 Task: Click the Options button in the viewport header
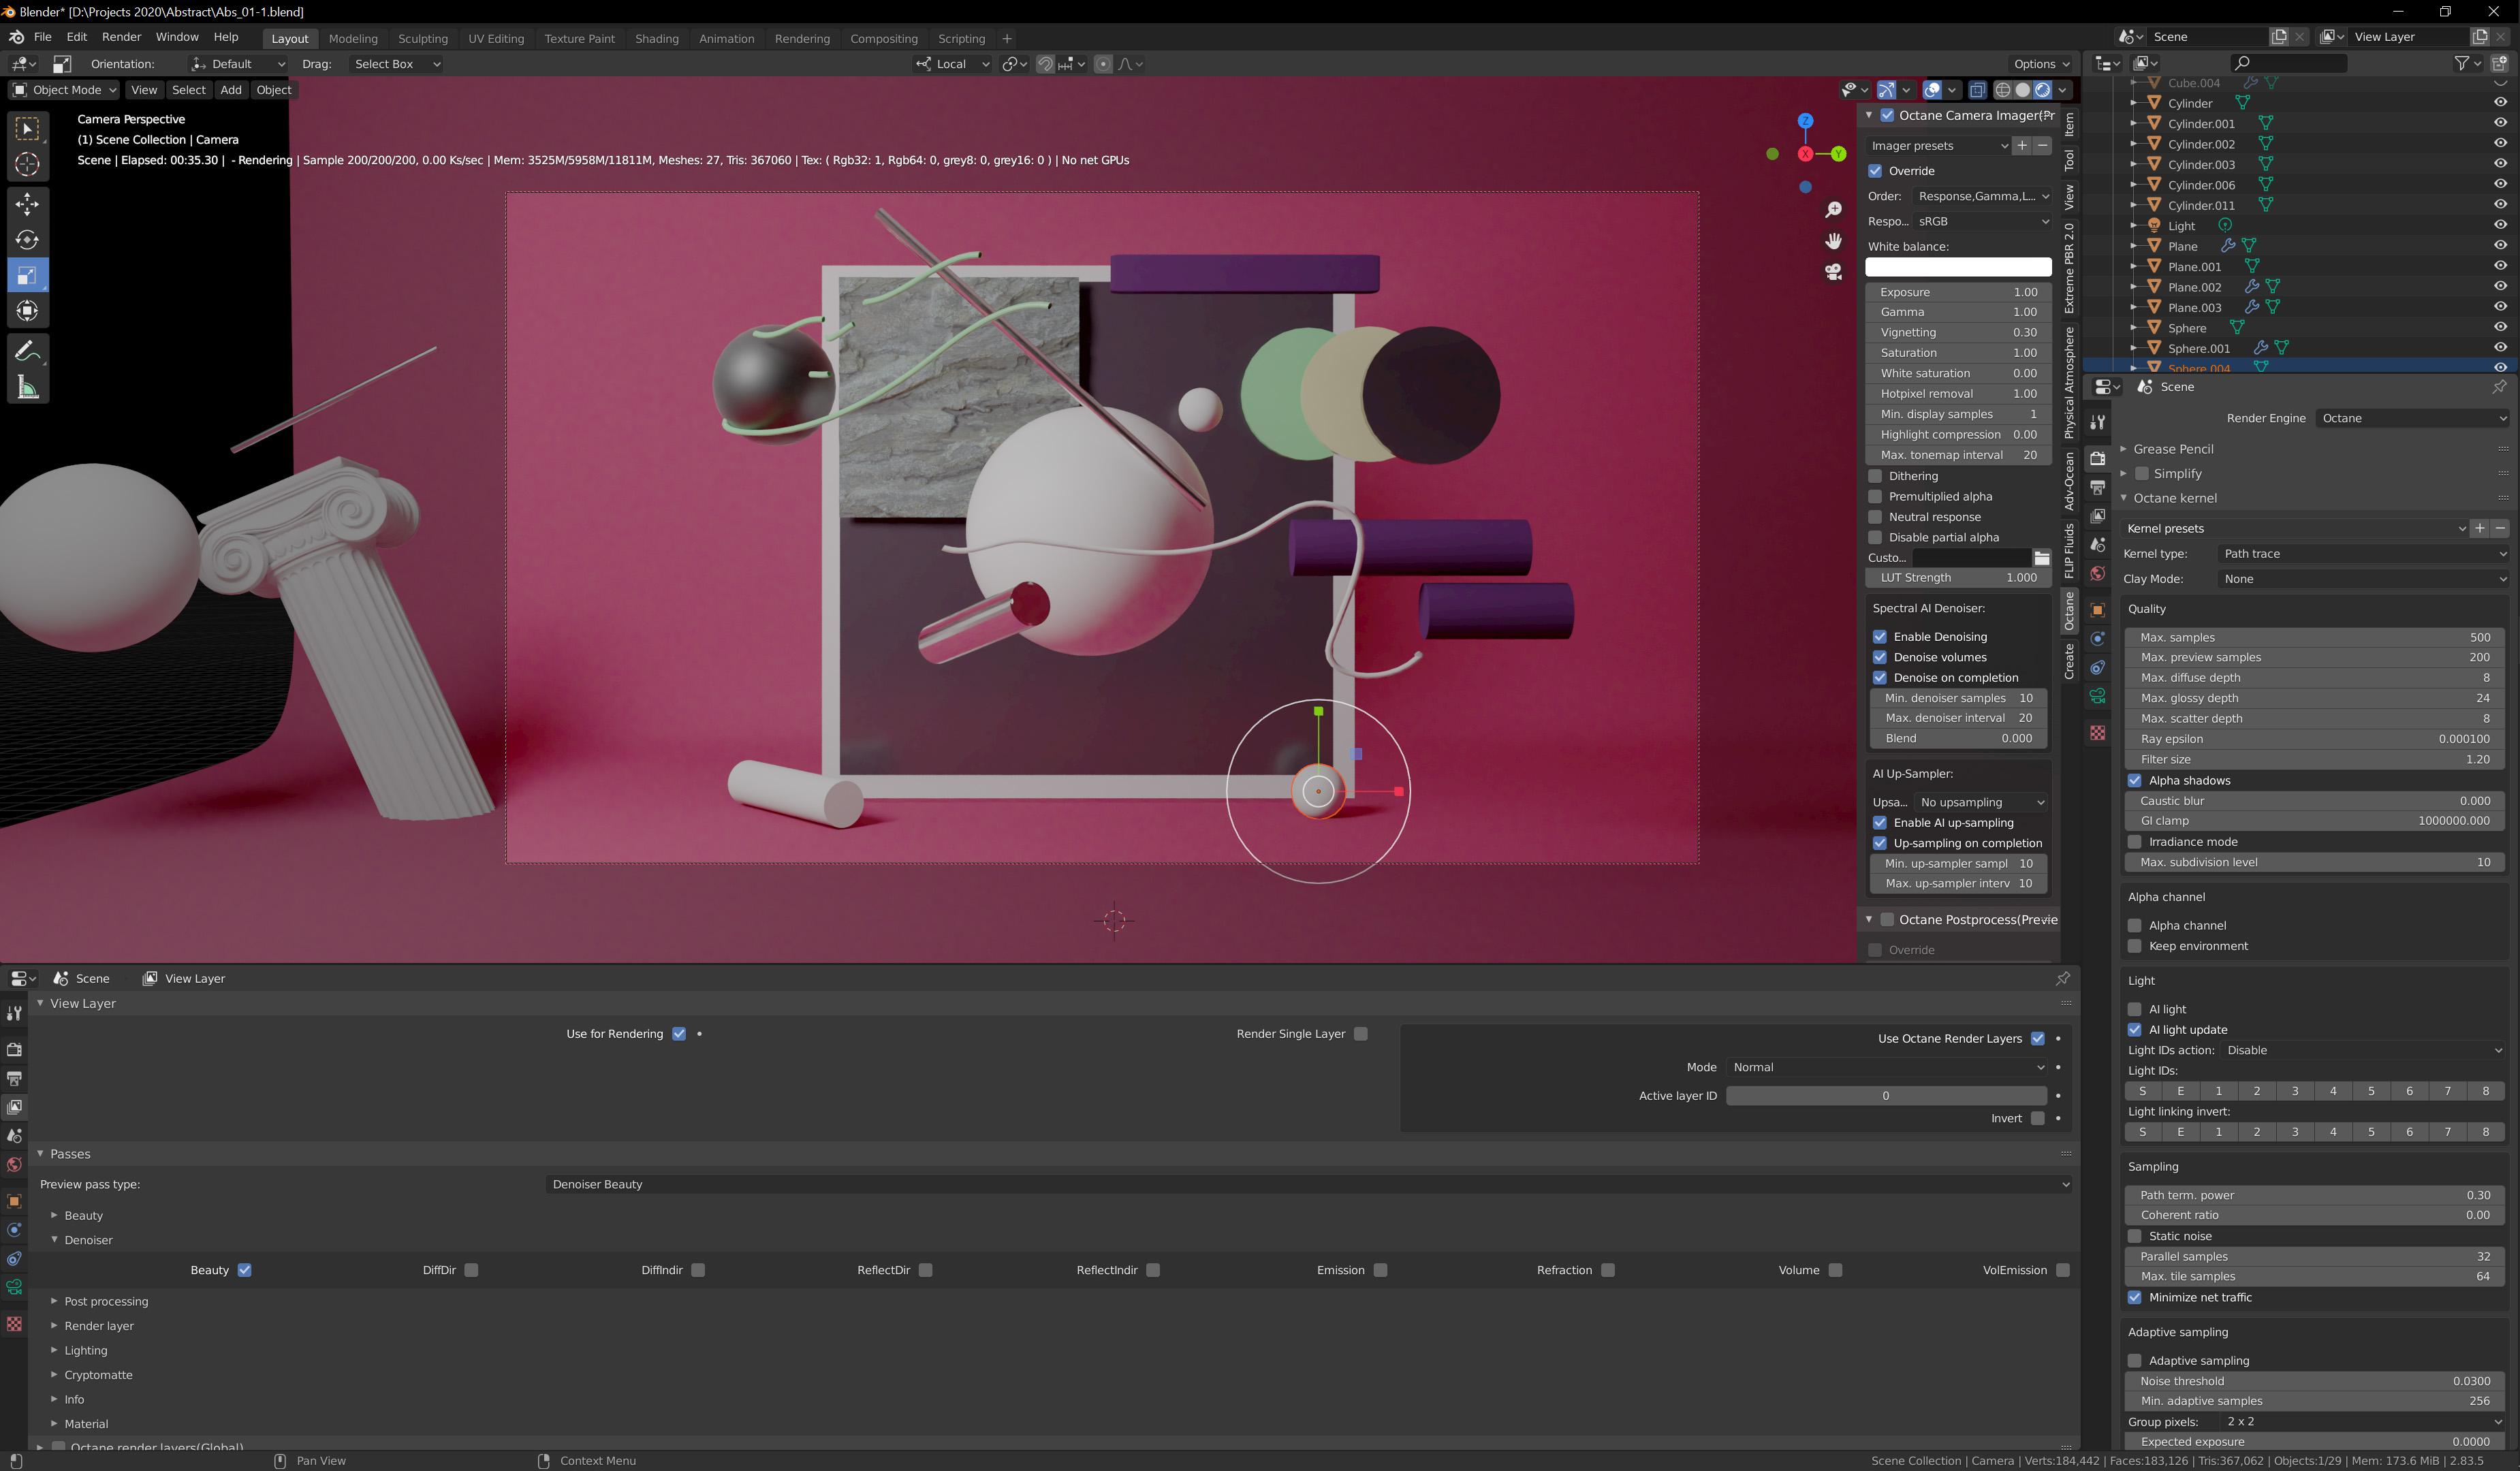click(x=2041, y=64)
